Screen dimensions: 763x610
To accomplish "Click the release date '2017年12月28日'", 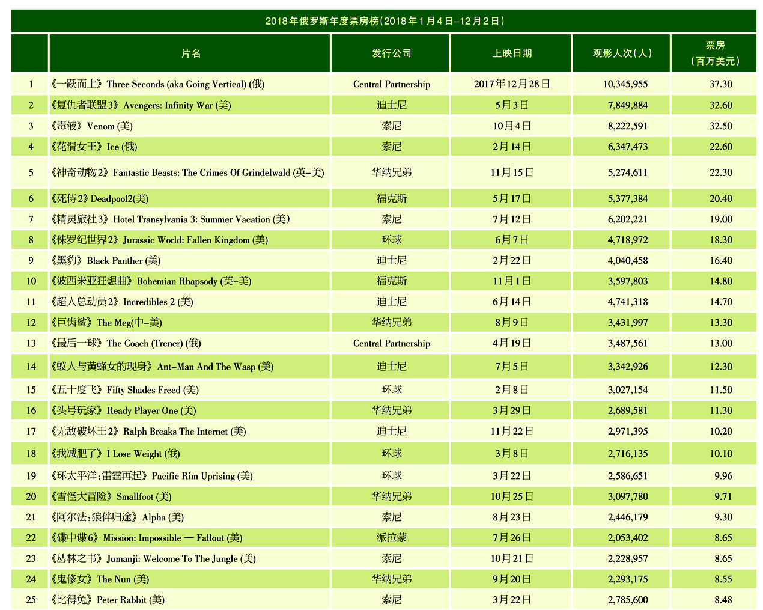I will click(x=511, y=84).
